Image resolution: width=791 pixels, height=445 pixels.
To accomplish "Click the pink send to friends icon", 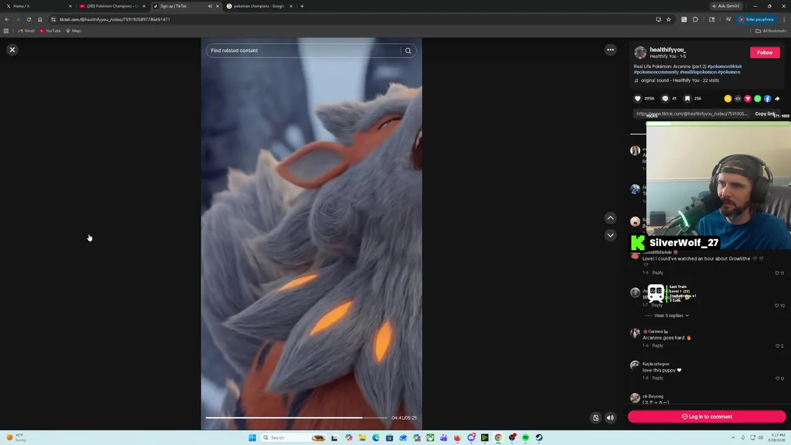I will point(748,98).
